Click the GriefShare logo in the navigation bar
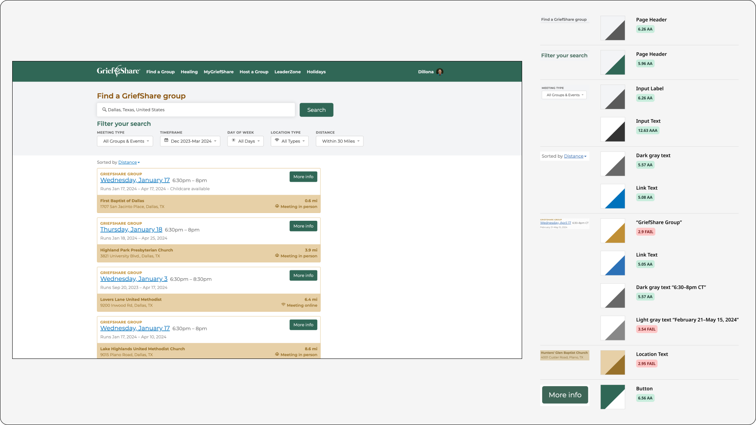Viewport: 756px width, 425px height. click(x=118, y=71)
